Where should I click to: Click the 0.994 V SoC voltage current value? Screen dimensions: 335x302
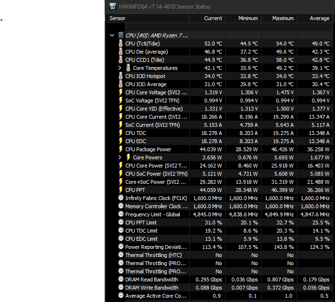point(213,101)
